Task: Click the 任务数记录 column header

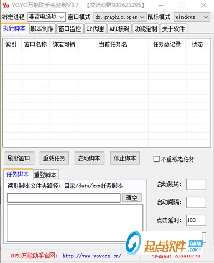Action: pyautogui.click(x=167, y=44)
